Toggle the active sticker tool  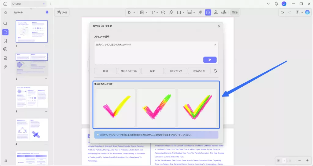click(208, 12)
